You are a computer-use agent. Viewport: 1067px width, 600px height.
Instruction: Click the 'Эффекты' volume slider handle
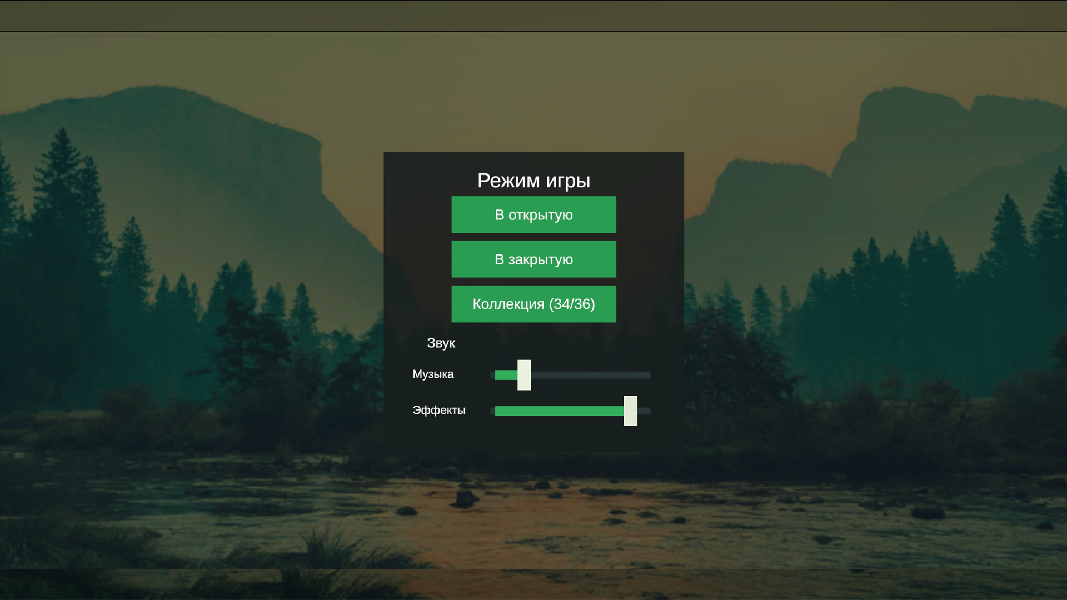[x=630, y=411]
